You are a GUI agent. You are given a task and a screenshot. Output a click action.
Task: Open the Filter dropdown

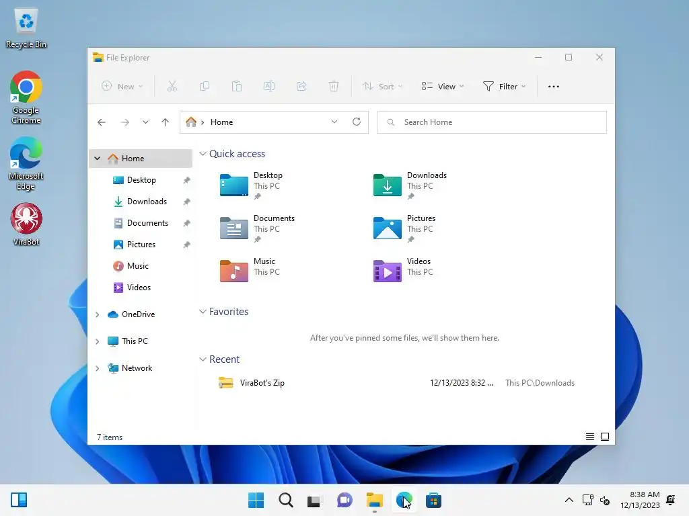[x=504, y=87]
